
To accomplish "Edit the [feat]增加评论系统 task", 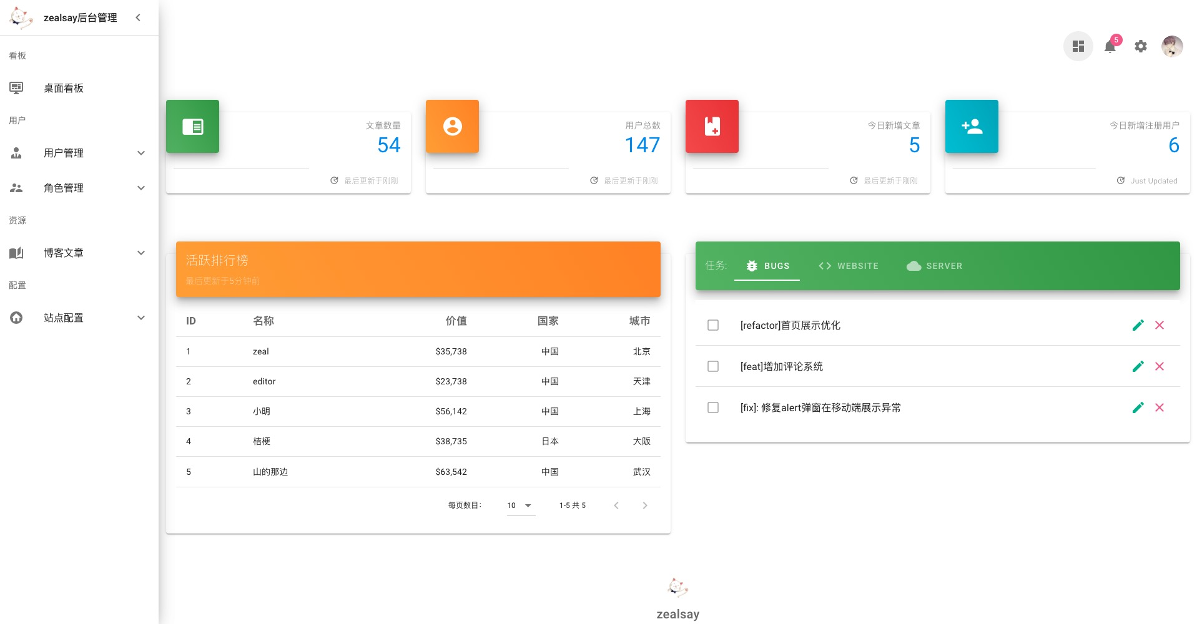I will 1138,366.
